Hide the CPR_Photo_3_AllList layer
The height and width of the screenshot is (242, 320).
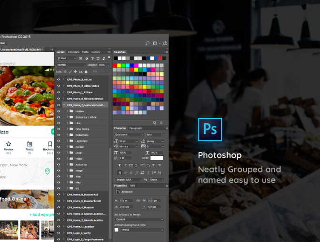(x=59, y=80)
